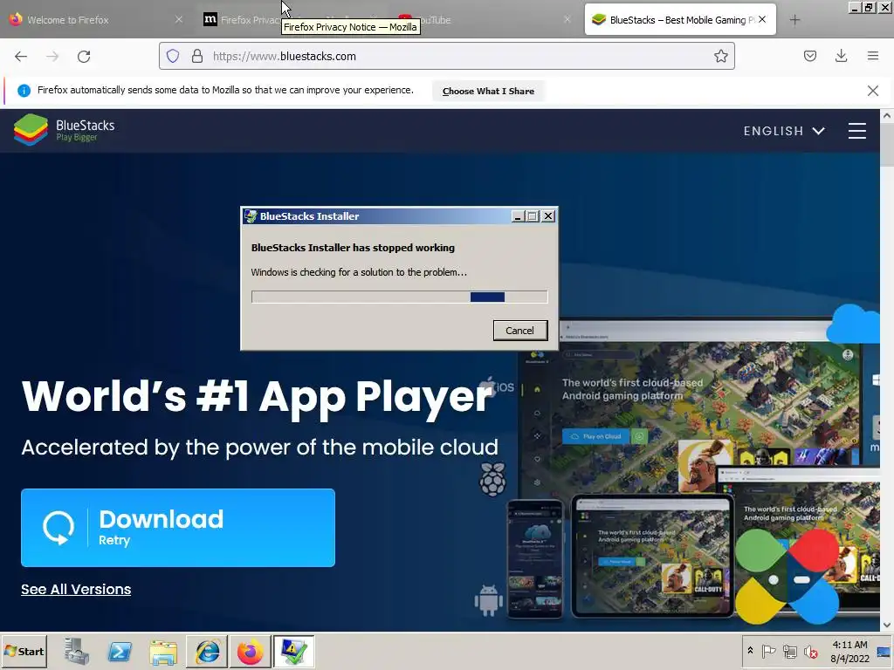
Task: Open File Explorer from taskbar
Action: 163,651
